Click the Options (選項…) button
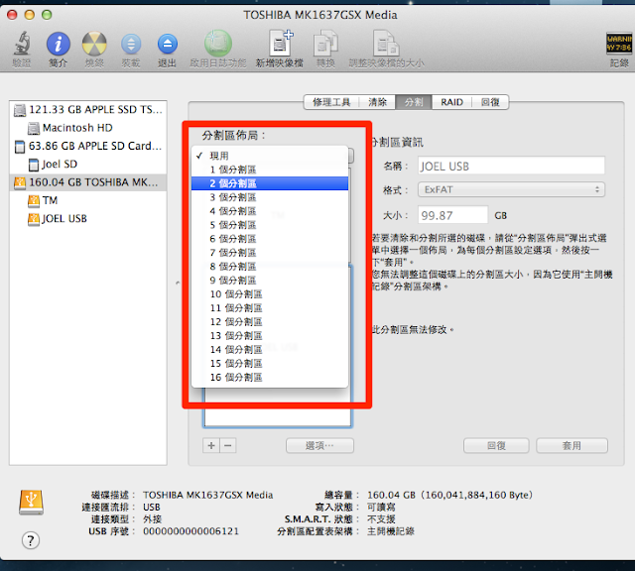Viewport: 635px width, 571px height. coord(319,445)
